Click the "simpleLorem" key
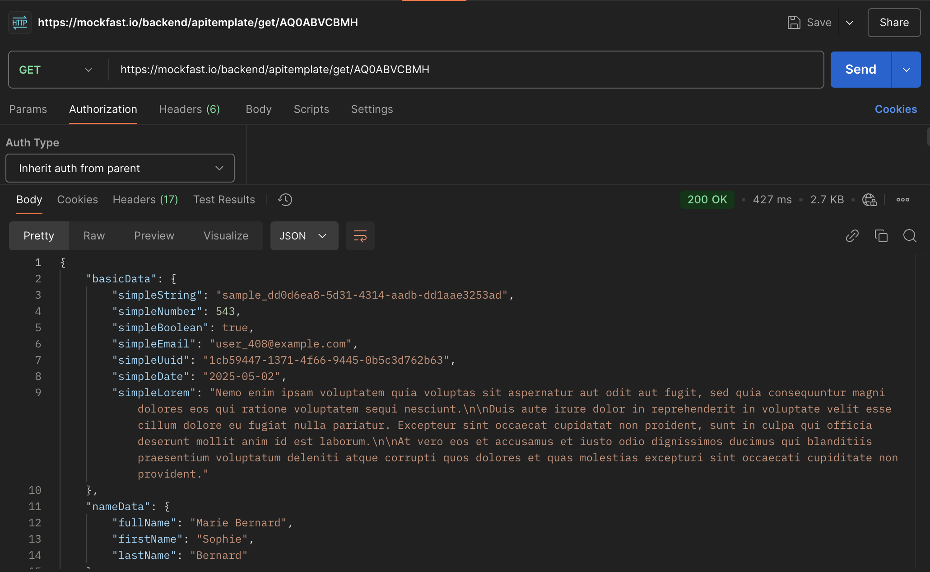The width and height of the screenshot is (930, 572). click(153, 393)
